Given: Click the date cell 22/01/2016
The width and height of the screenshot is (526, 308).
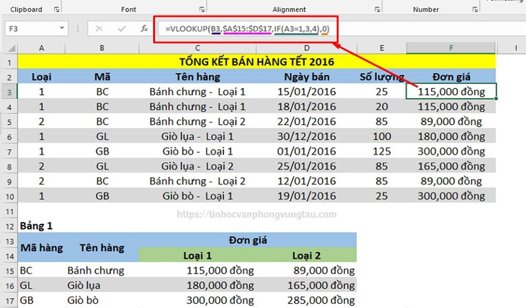Looking at the screenshot, I should coord(307,121).
